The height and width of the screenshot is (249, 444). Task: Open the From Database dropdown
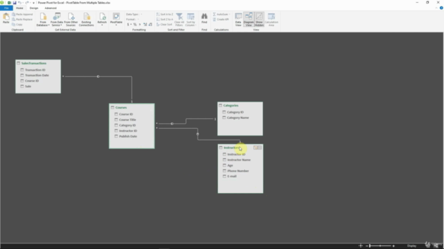point(43,19)
